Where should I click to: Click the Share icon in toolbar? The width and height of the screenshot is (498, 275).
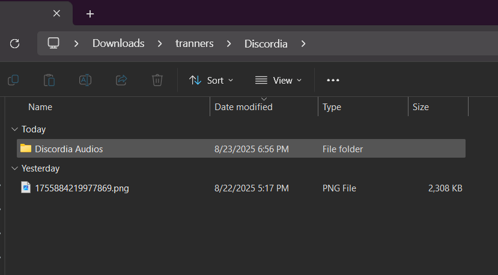click(121, 80)
